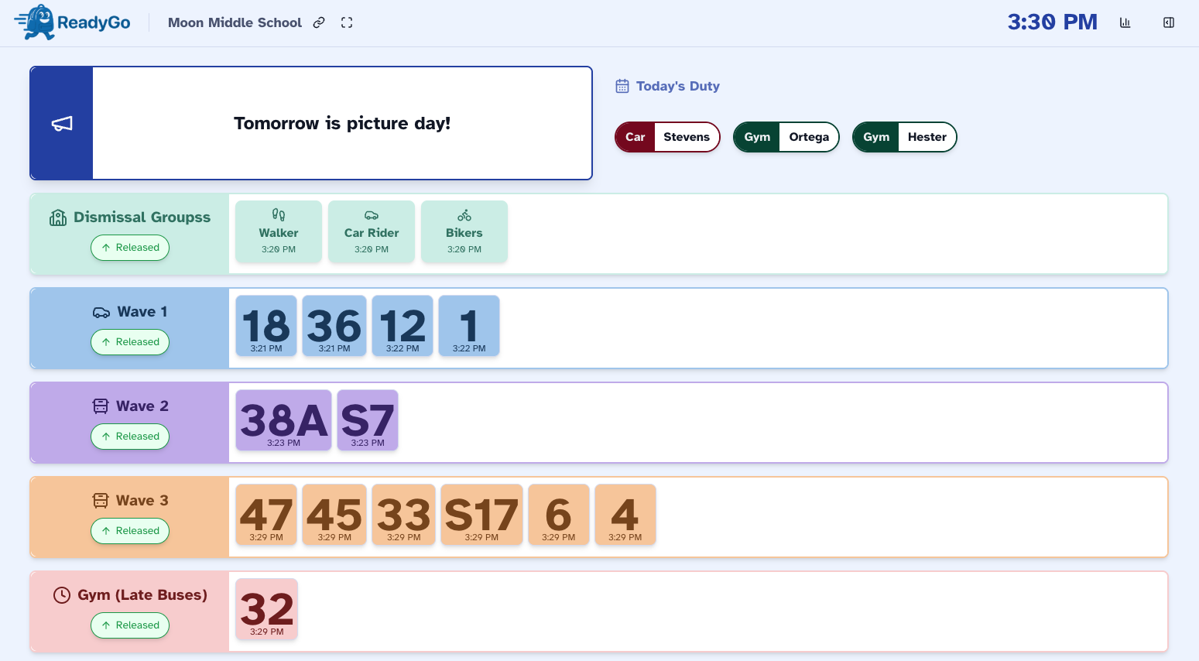Enter fullscreen via the expand icon

point(346,22)
